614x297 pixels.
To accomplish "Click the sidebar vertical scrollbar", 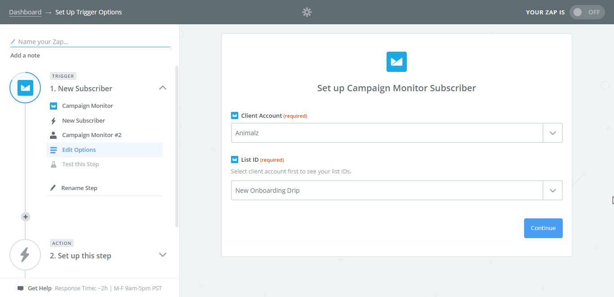I will point(177,146).
